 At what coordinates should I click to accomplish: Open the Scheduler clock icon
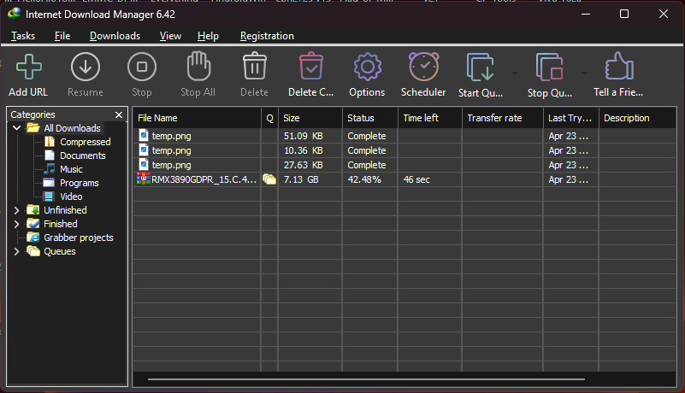click(x=423, y=67)
